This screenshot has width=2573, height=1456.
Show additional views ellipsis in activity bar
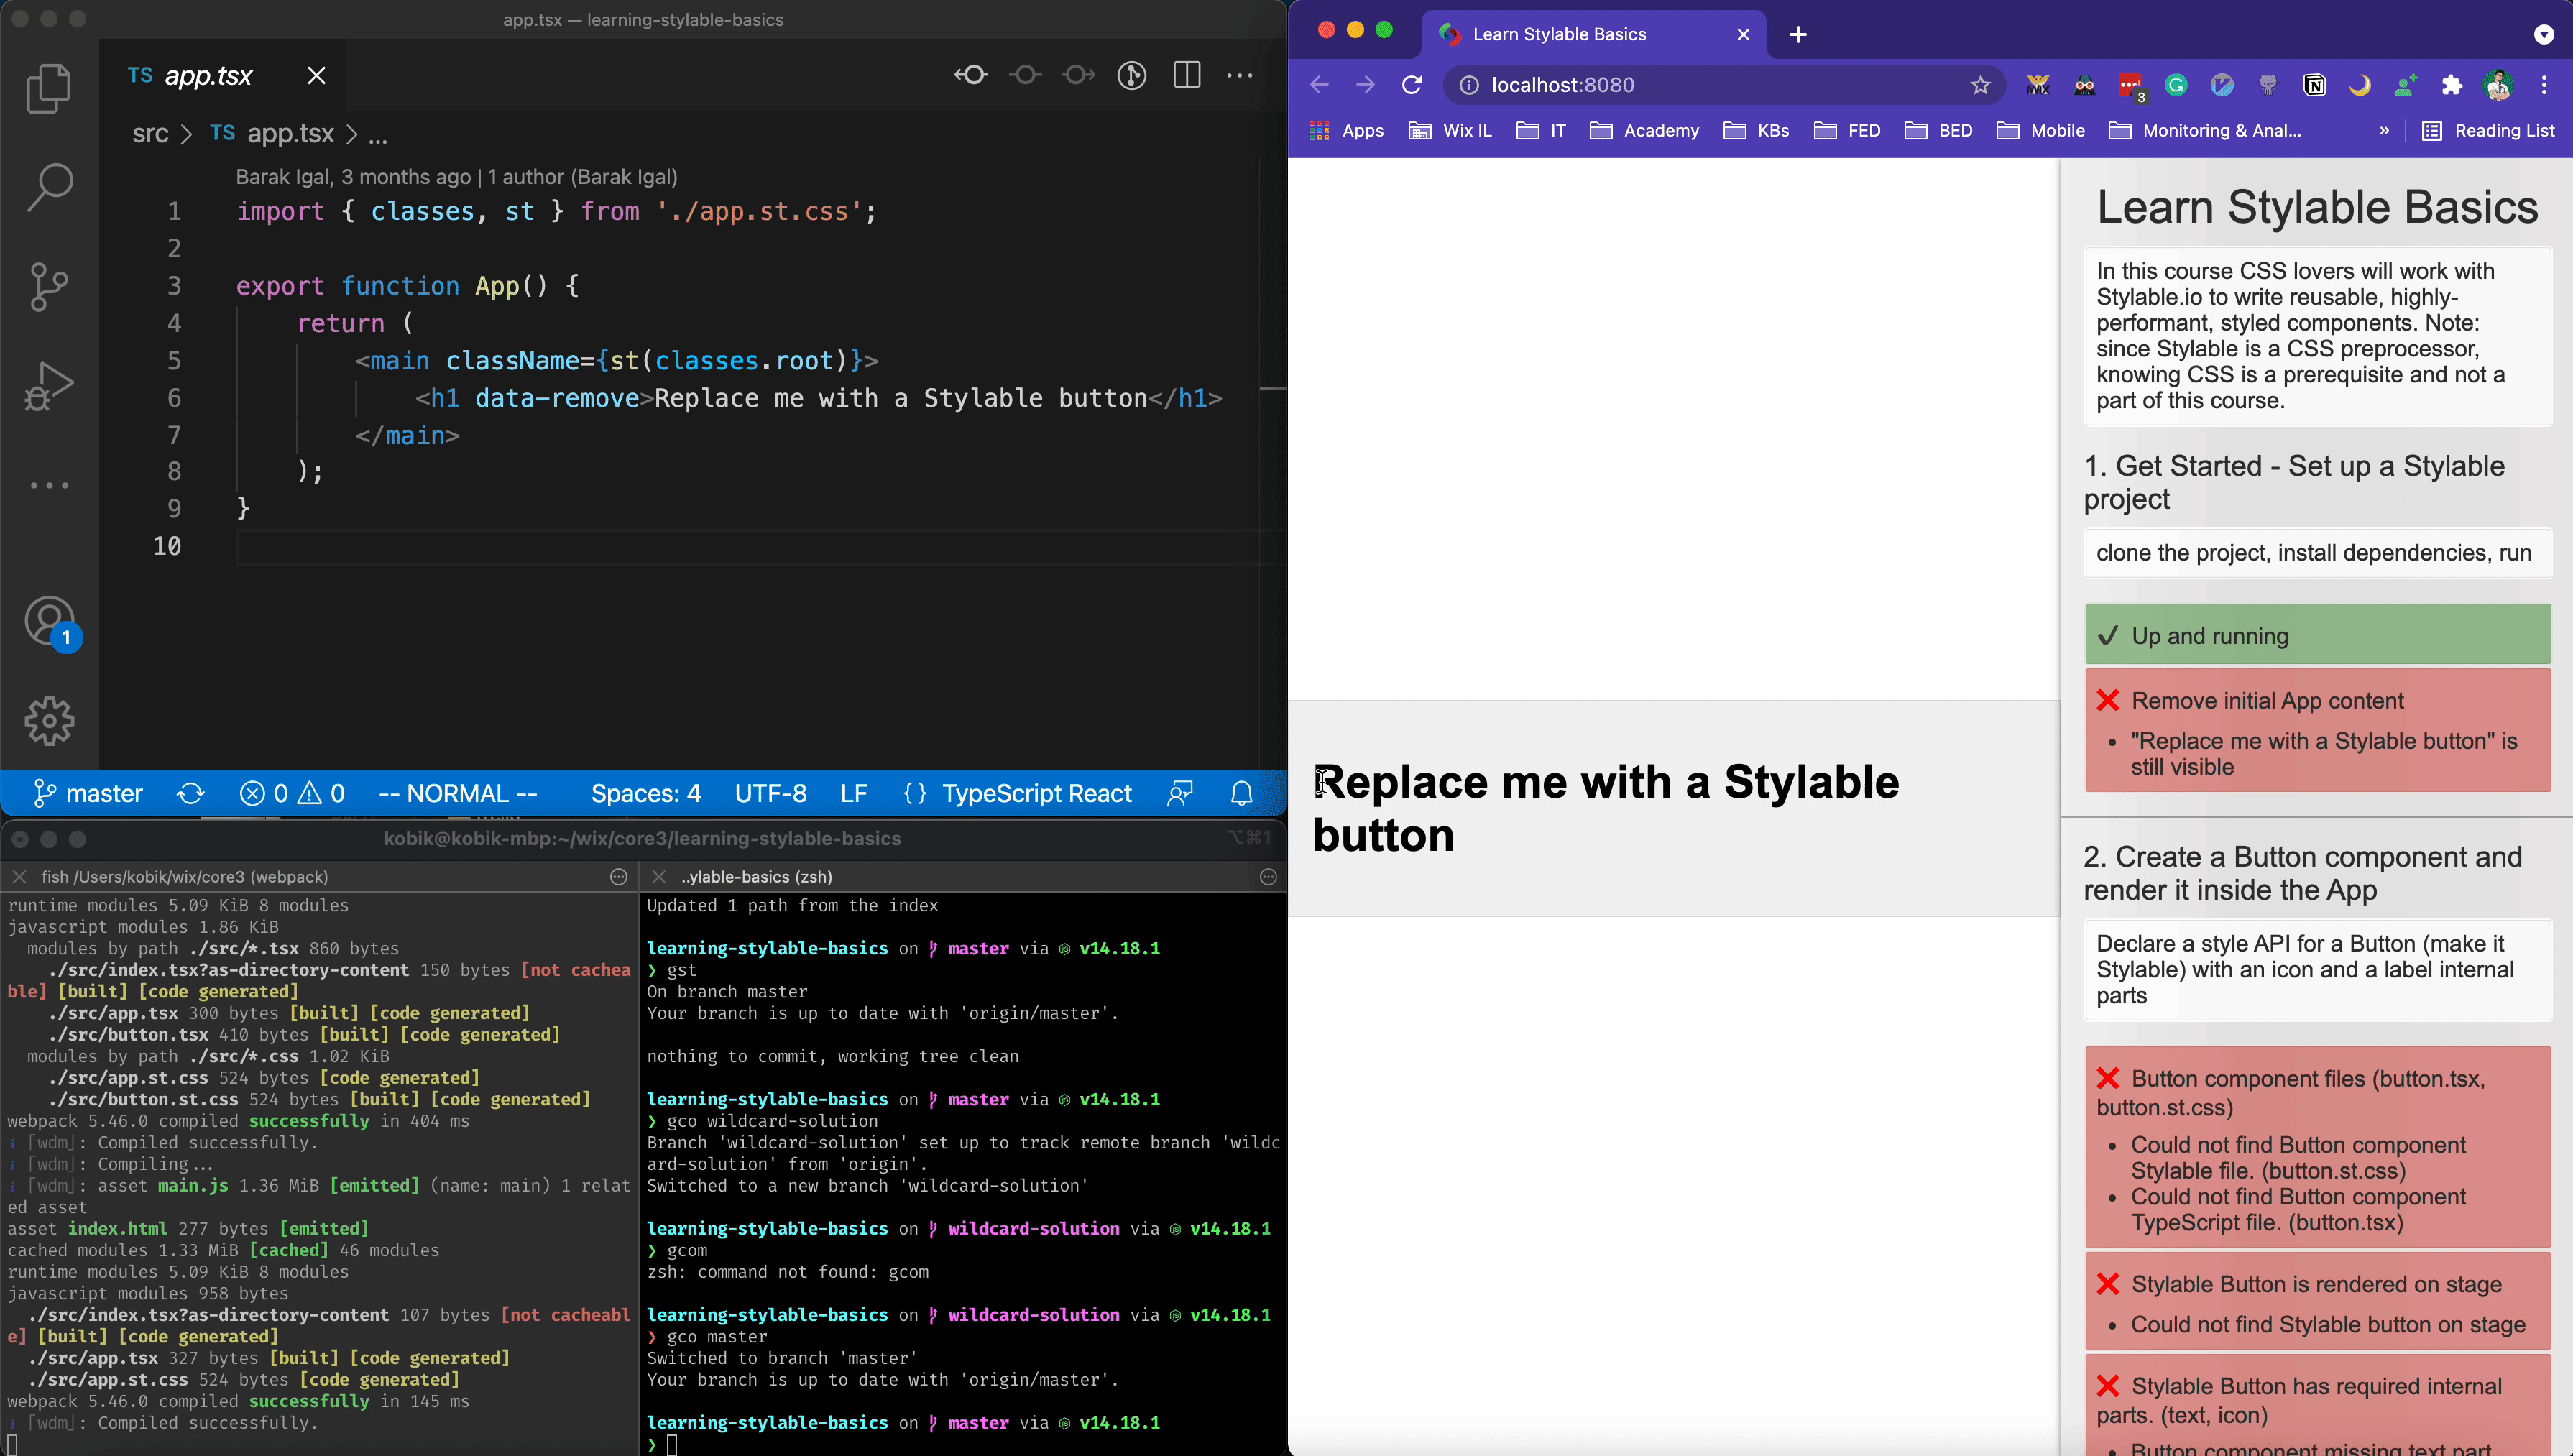click(x=49, y=485)
